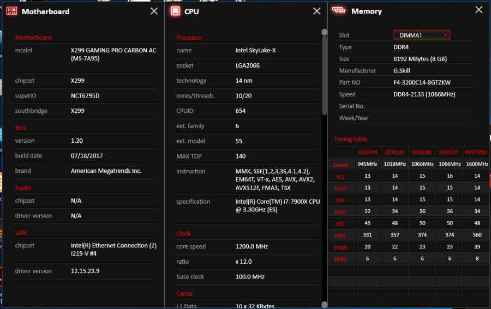The width and height of the screenshot is (491, 309).
Task: Select the JEDEC#6 column header
Action: 421,152
